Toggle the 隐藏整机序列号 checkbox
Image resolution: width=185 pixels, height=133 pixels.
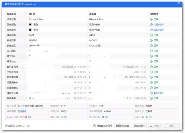[x=94, y=126]
